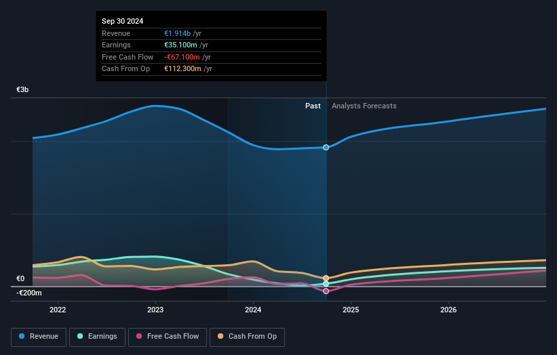This screenshot has width=557, height=355.
Task: Click the €35.100m earnings value
Action: coord(180,45)
